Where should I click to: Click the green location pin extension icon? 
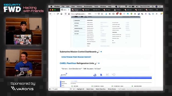pyautogui.click(x=131, y=14)
